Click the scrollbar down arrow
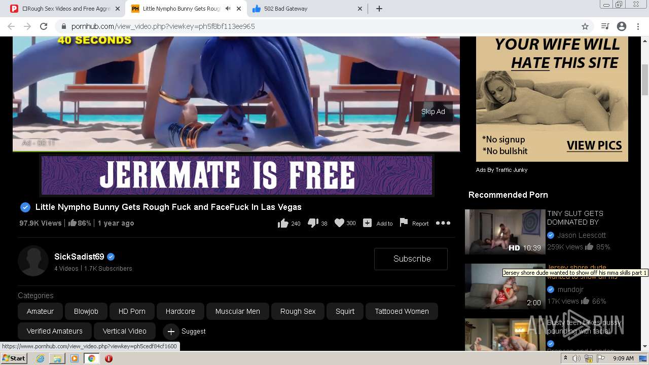The height and width of the screenshot is (365, 649). coord(645,347)
